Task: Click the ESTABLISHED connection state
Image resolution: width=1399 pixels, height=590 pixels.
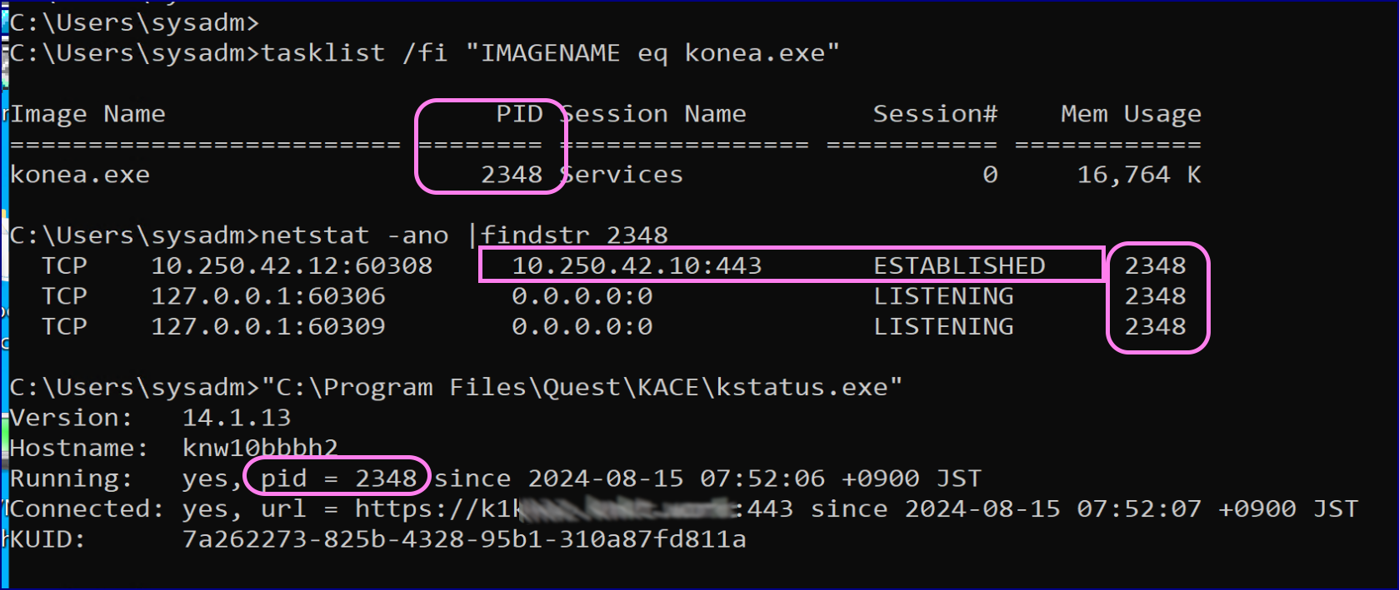Action: [x=959, y=265]
